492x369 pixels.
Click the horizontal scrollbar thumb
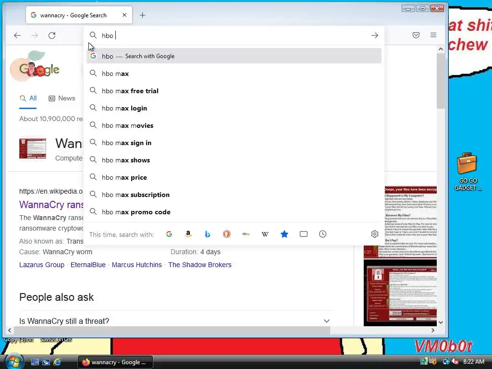point(172,330)
